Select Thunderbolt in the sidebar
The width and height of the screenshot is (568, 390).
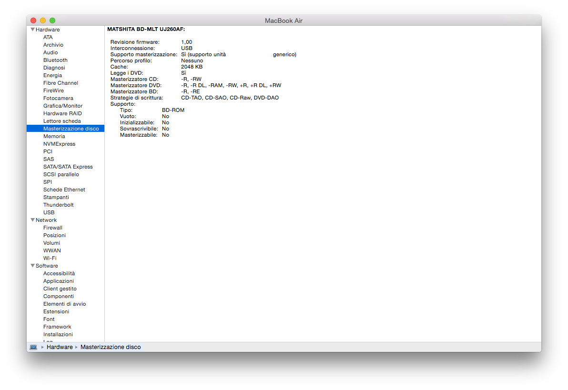58,205
